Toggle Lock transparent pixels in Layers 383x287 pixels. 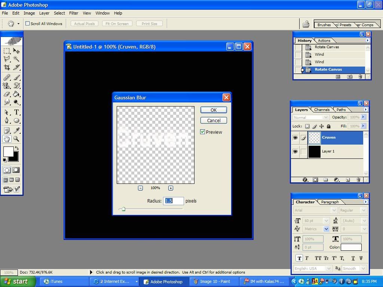(307, 126)
